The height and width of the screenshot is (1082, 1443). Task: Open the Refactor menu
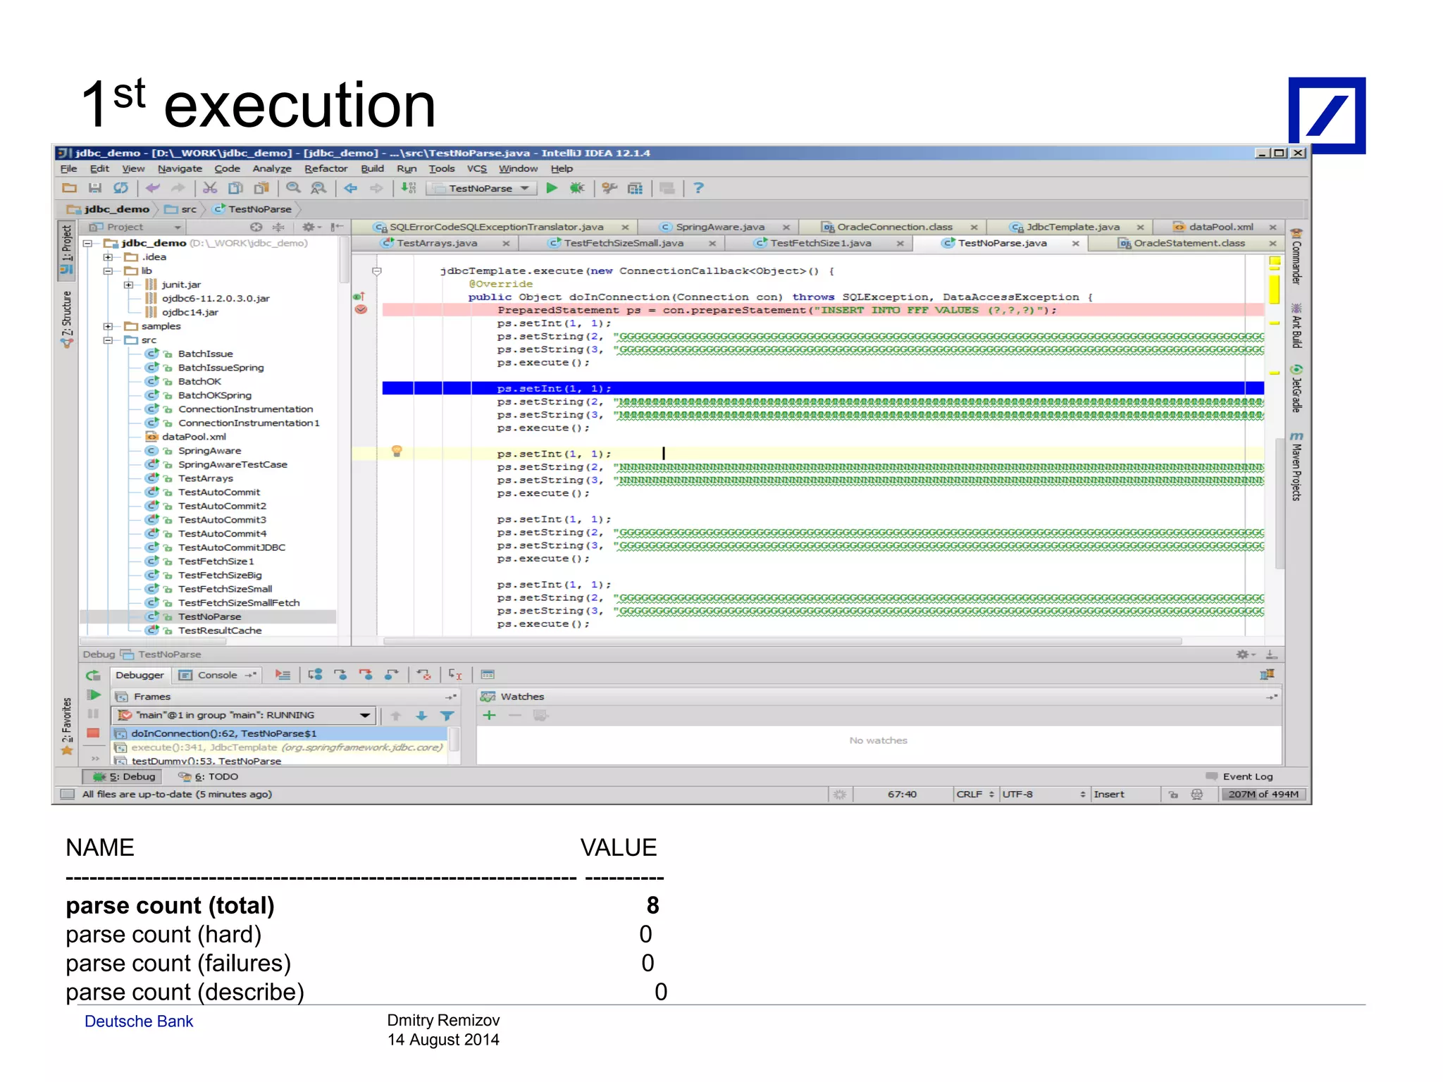click(x=326, y=169)
